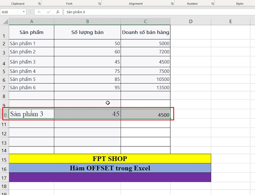
Task: Click the formula bar with Sản phẩm 3
Action: click(159, 12)
